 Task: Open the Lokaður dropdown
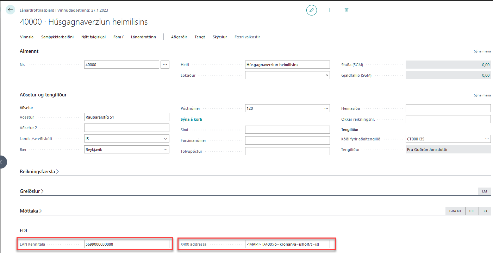click(327, 75)
